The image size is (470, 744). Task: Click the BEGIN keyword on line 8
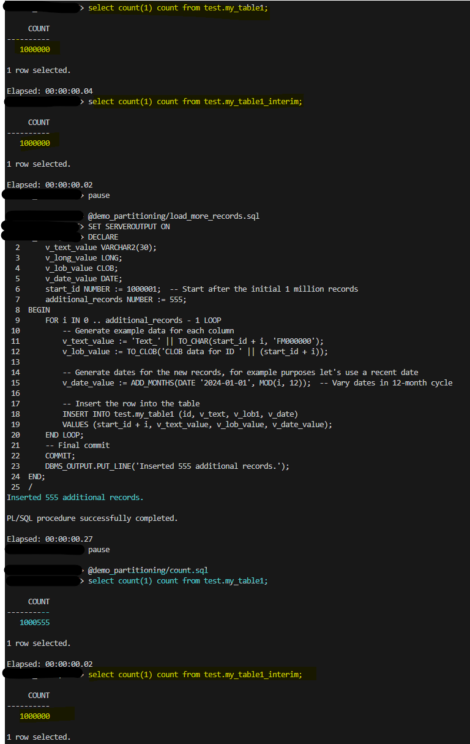click(39, 309)
